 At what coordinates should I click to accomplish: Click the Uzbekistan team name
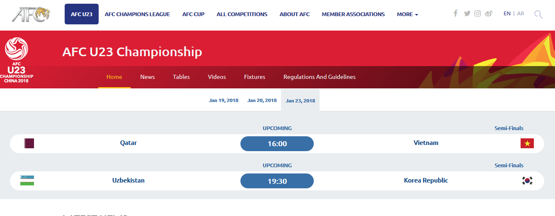128,180
